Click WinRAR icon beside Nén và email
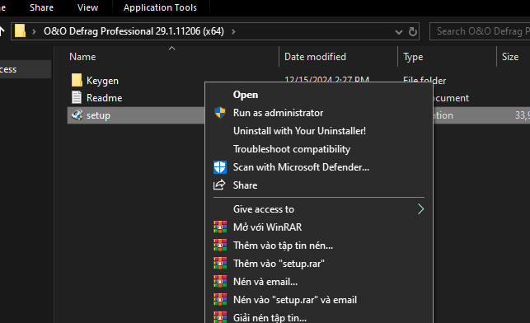 tap(220, 282)
